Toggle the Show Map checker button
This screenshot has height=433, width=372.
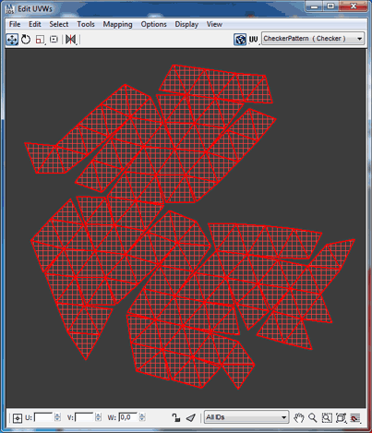tap(240, 40)
